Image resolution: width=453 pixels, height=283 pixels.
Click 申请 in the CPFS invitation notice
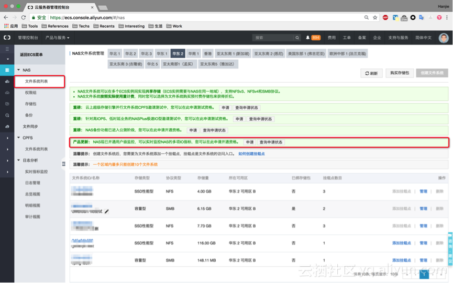tap(225, 108)
